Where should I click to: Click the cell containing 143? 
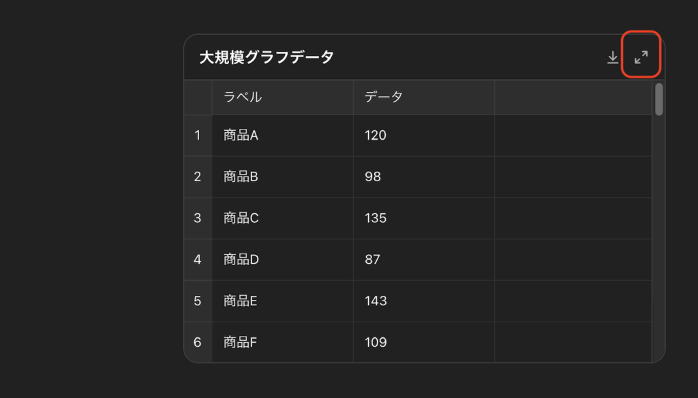click(424, 301)
